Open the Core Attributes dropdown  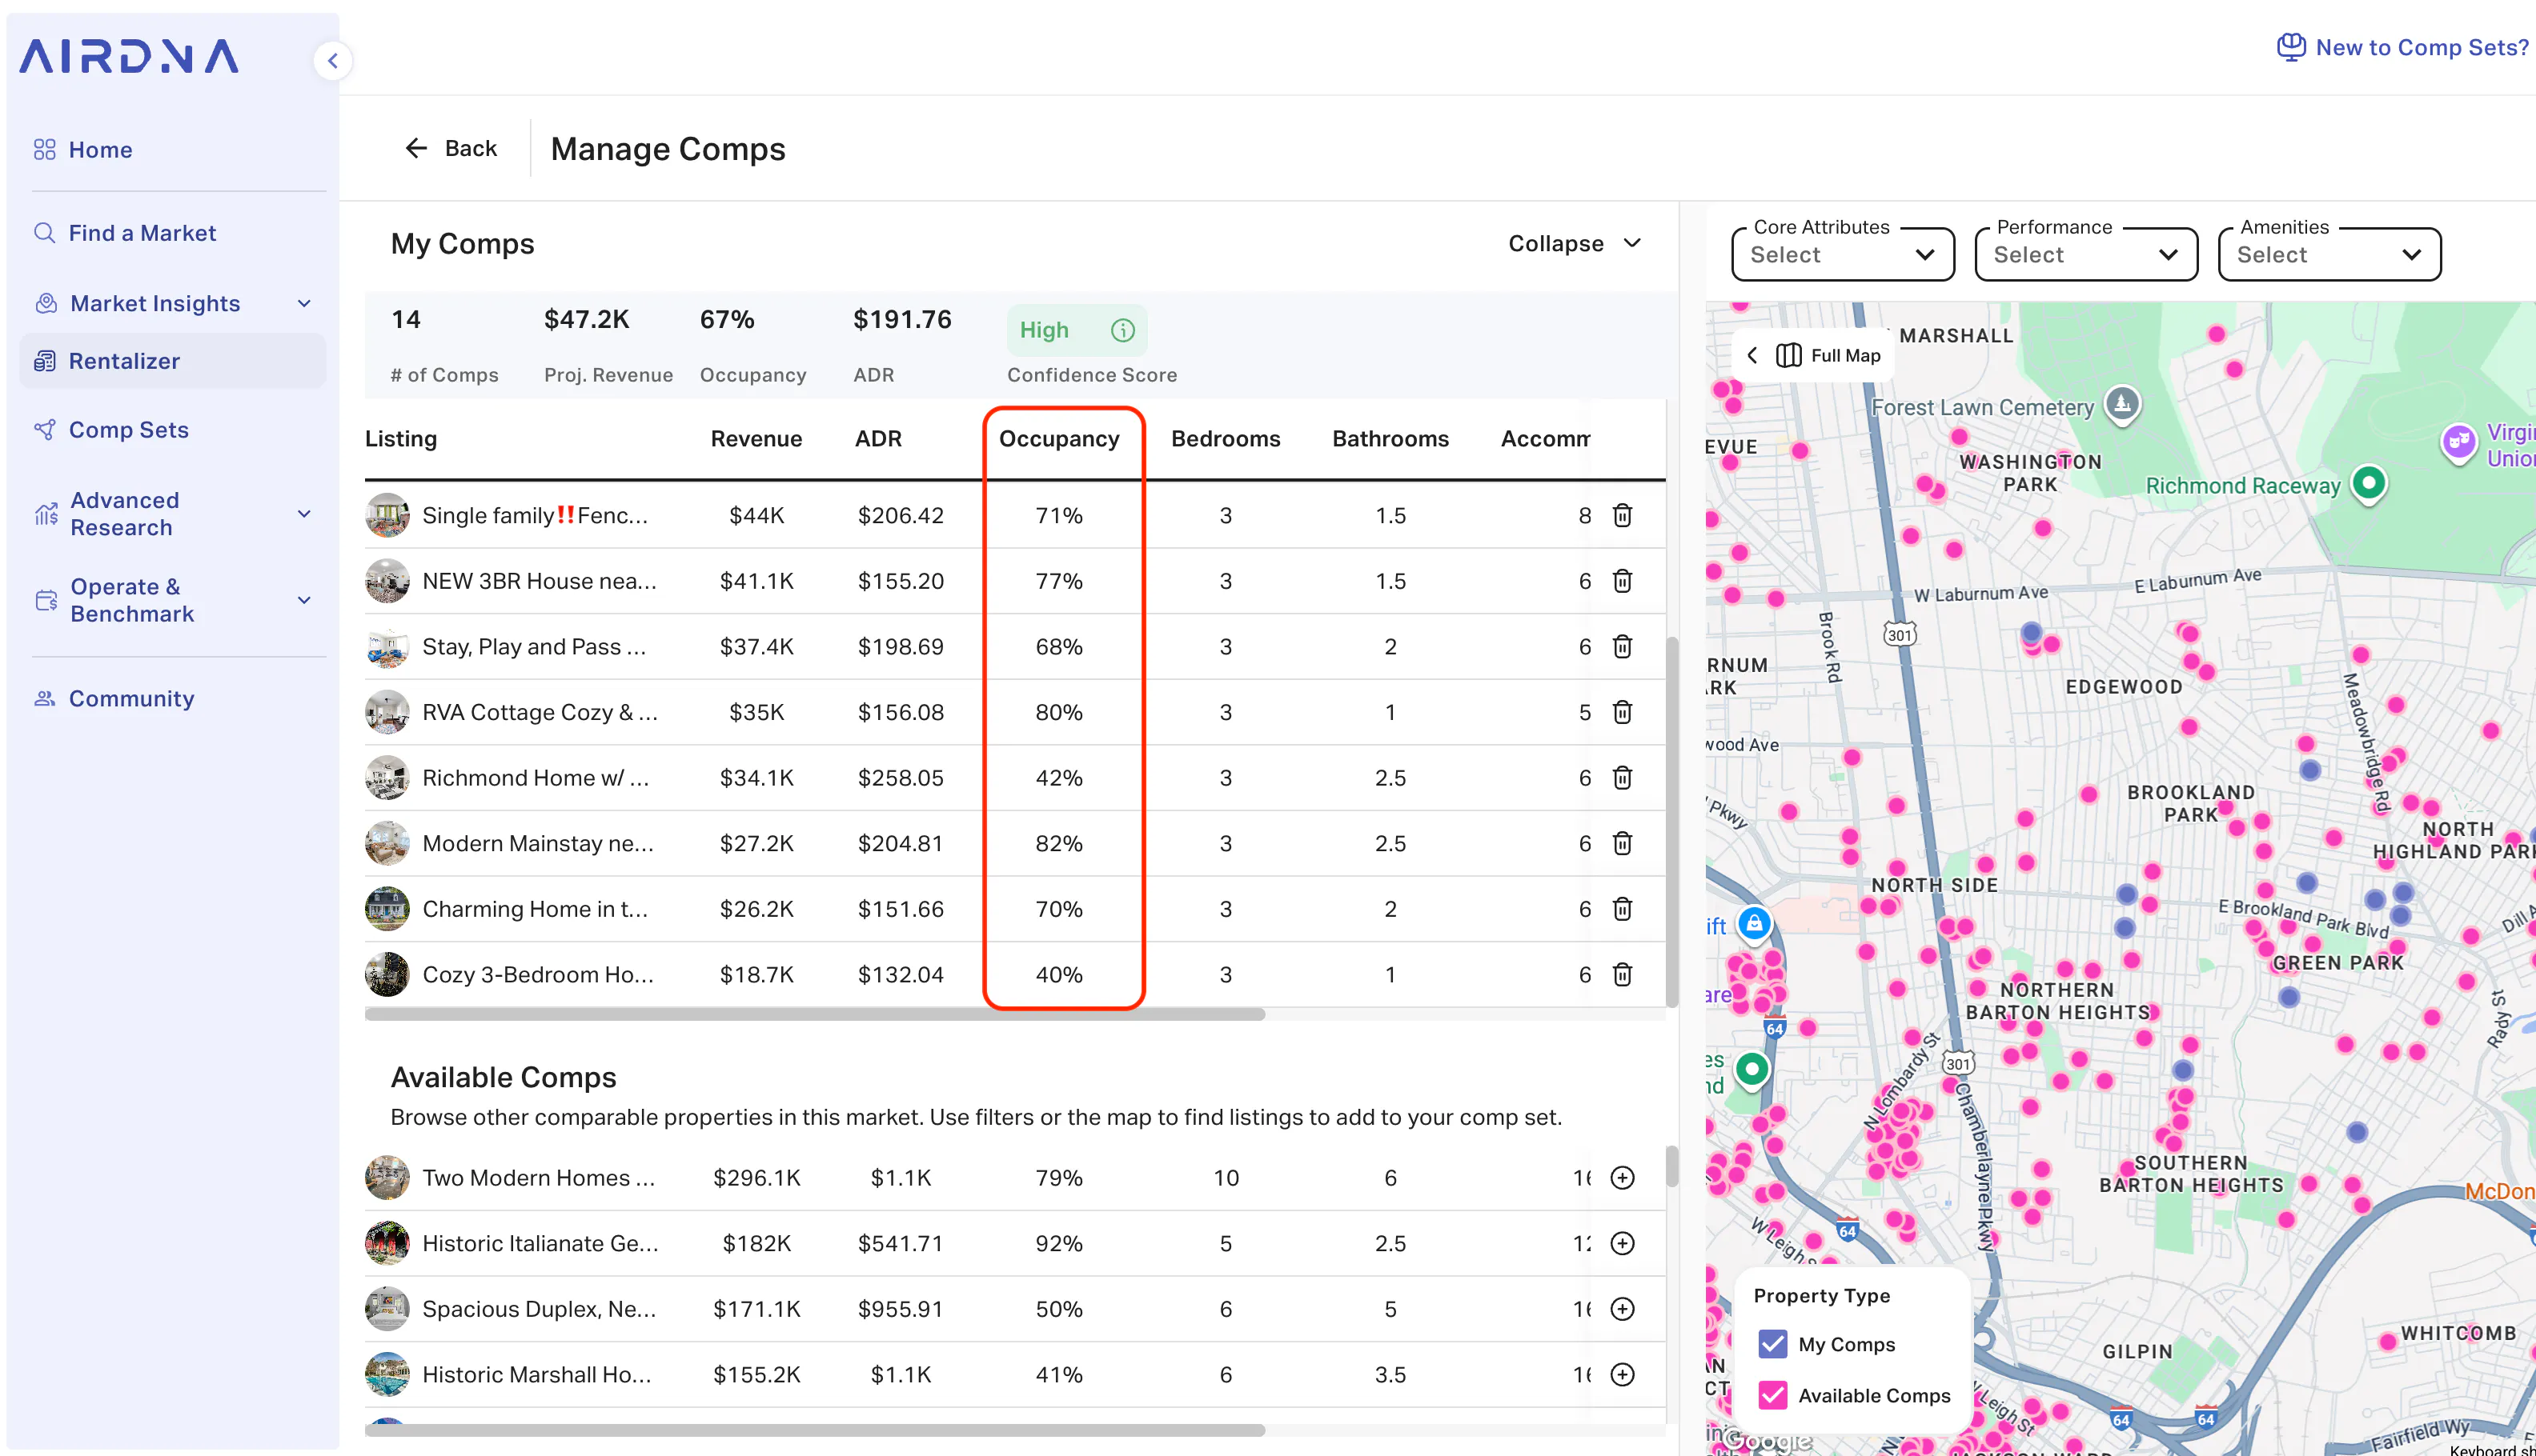pyautogui.click(x=1843, y=254)
